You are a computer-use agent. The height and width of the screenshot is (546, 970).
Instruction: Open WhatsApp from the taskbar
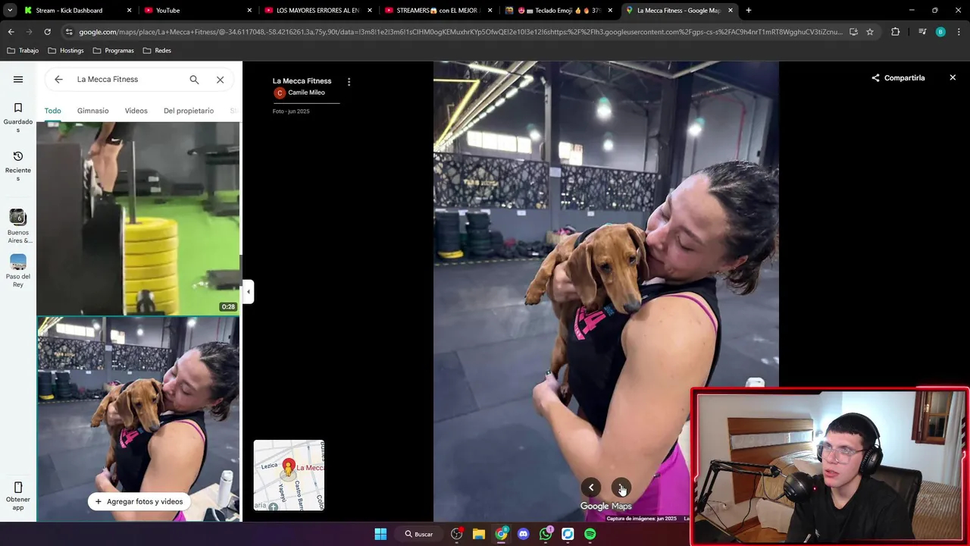[546, 534]
